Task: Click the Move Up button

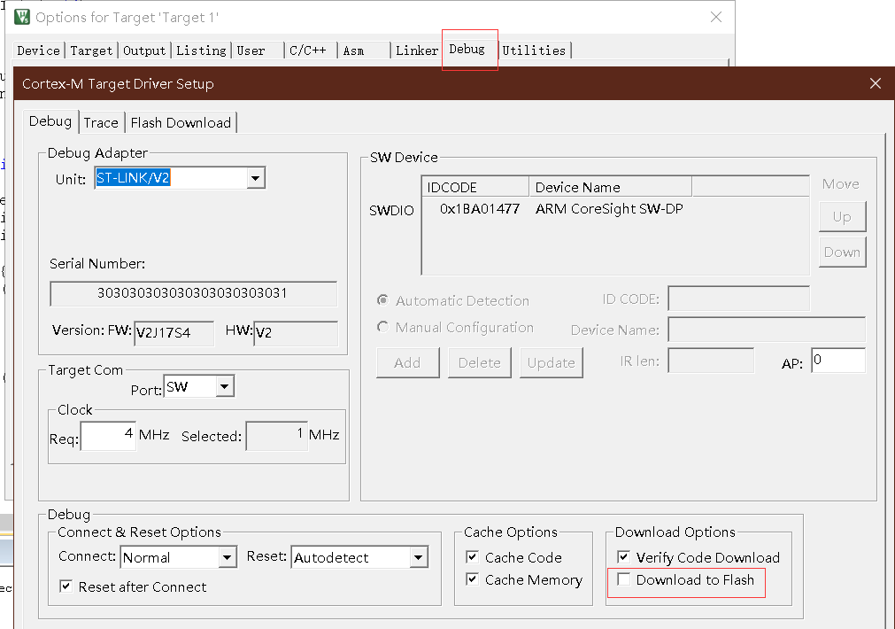Action: coord(842,216)
